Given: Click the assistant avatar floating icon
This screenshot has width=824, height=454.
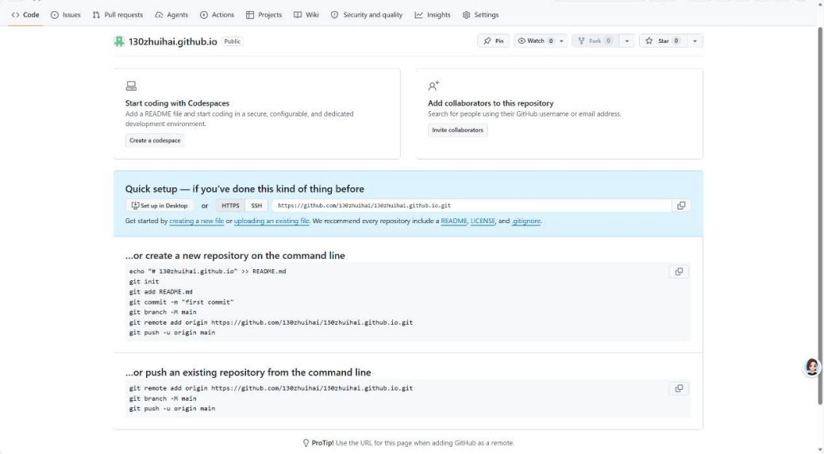Looking at the screenshot, I should pyautogui.click(x=812, y=367).
